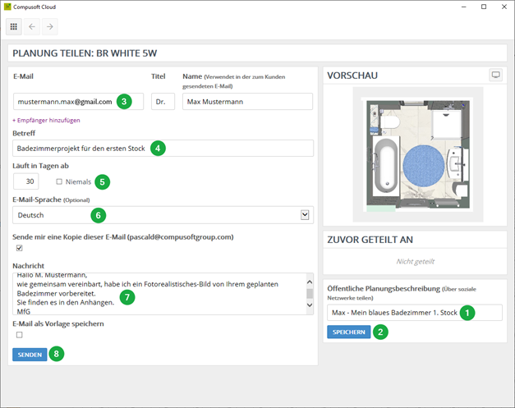Minimize the Compusoft Cloud window
The width and height of the screenshot is (515, 408).
tap(463, 7)
